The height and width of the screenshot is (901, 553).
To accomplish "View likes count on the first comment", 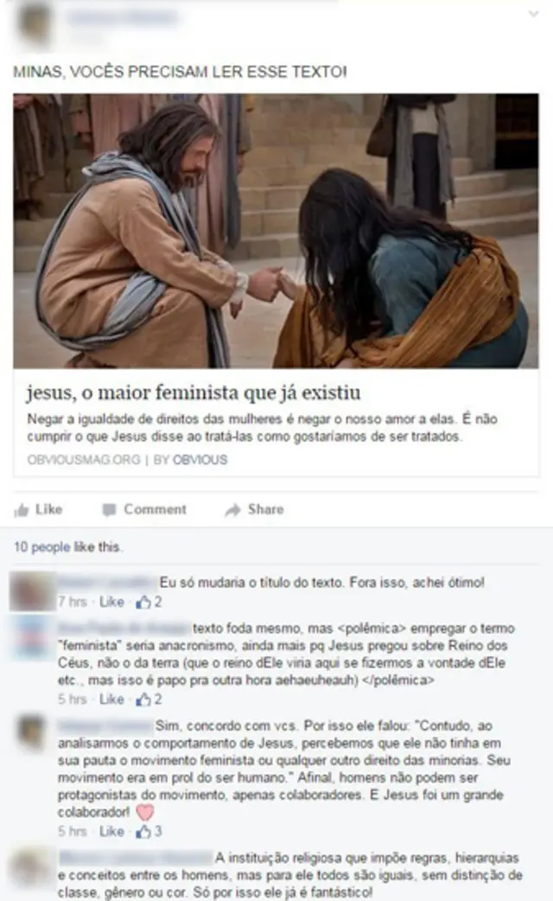I will (149, 602).
